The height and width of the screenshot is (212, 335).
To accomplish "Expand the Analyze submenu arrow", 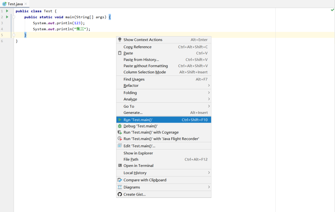I will coord(209,99).
